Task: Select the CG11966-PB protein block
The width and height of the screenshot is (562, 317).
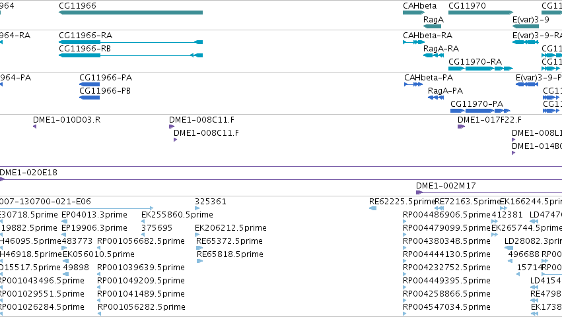Action: point(90,98)
